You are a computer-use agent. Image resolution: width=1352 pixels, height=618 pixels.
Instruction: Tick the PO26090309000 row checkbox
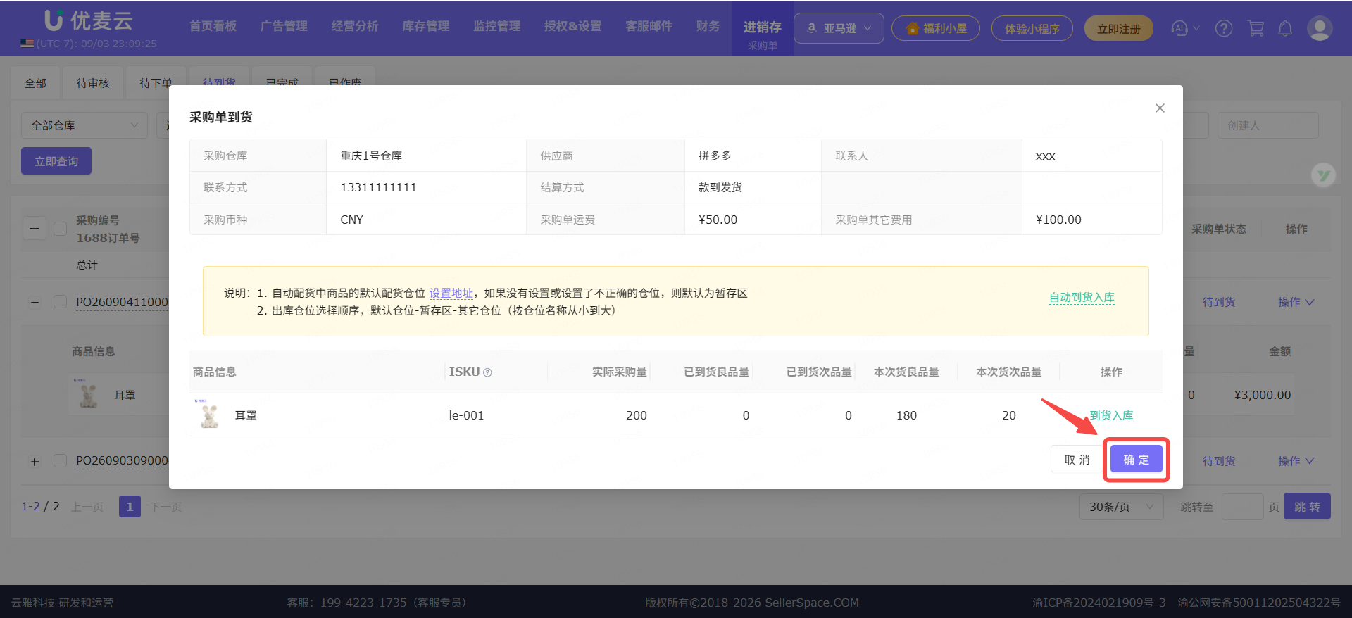coord(61,460)
